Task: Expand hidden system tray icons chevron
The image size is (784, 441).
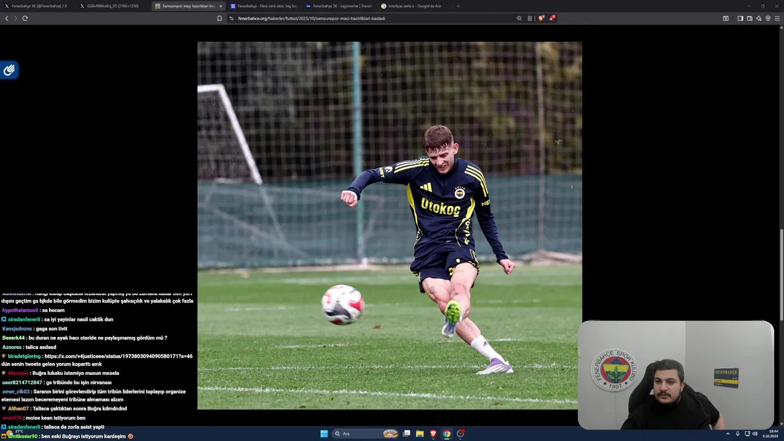Action: coord(728,434)
